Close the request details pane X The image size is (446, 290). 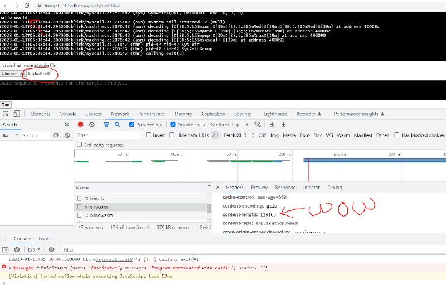[x=217, y=188]
